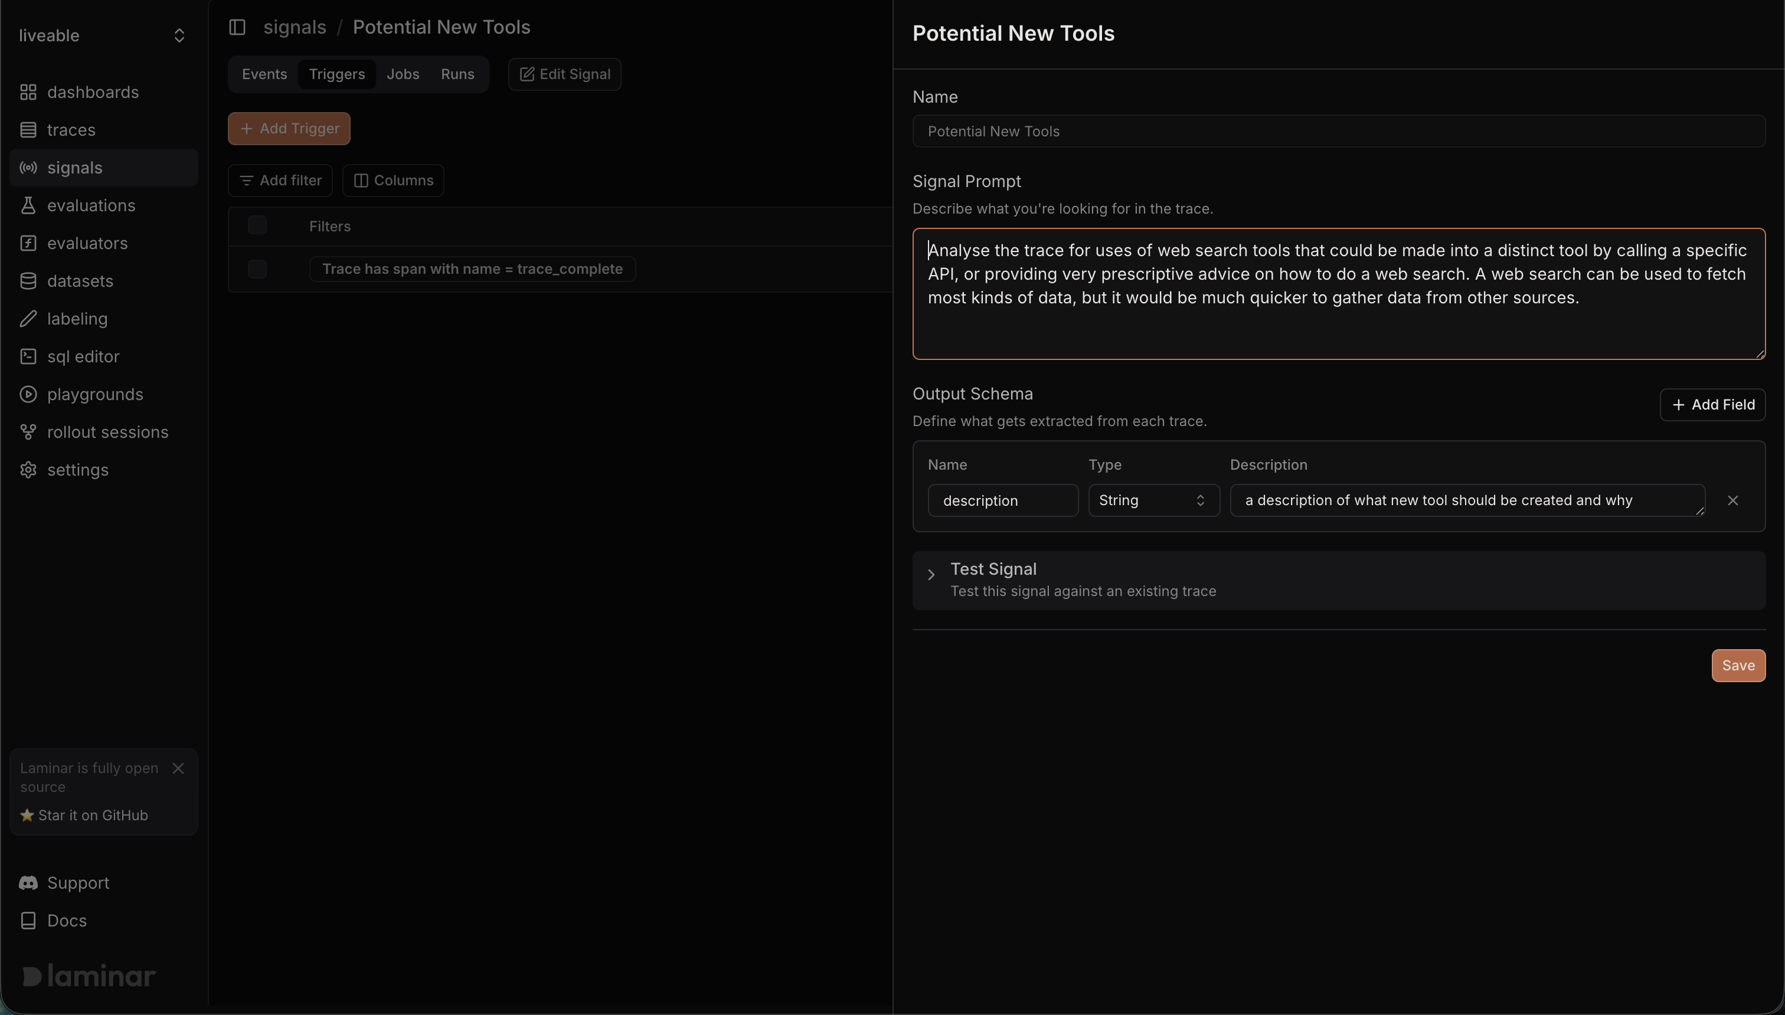The image size is (1785, 1015).
Task: Open rollout sessions from the sidebar
Action: click(107, 432)
